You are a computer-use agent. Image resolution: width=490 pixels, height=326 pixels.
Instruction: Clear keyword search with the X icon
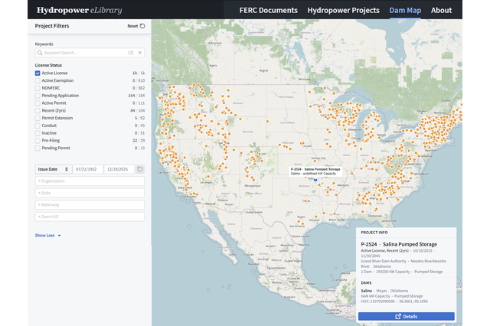(x=140, y=53)
